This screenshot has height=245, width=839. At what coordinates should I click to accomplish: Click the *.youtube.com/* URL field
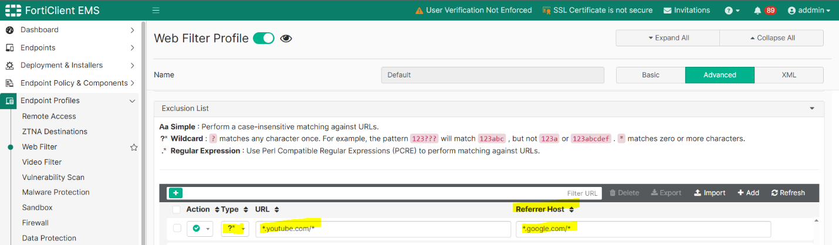coord(383,229)
